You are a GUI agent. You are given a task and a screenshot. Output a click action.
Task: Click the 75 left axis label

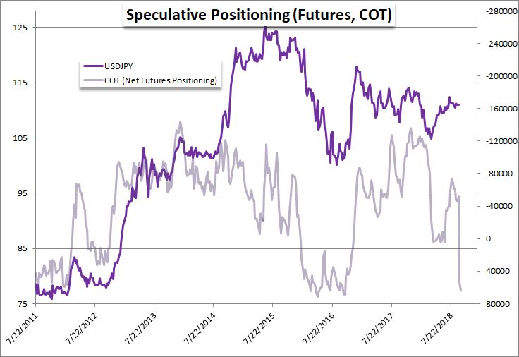[x=22, y=304]
